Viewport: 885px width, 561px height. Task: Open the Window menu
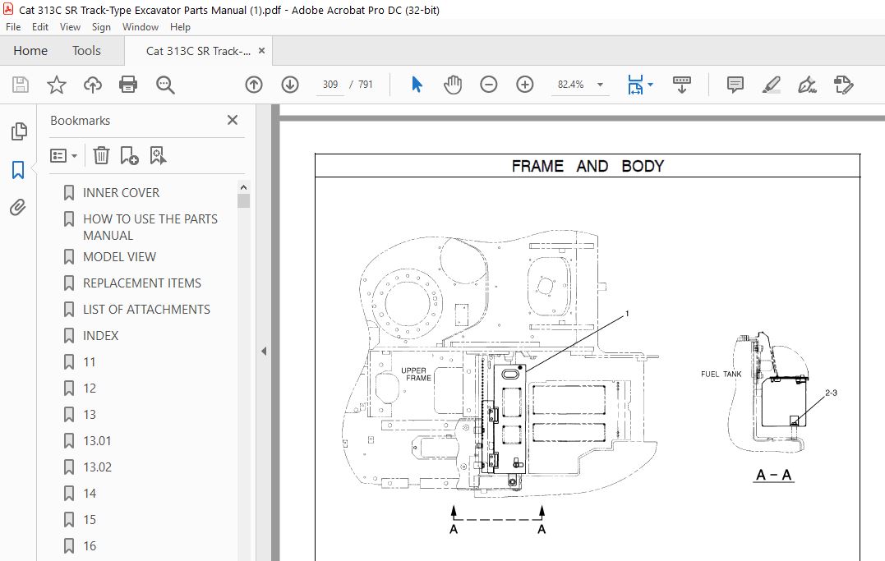click(140, 26)
